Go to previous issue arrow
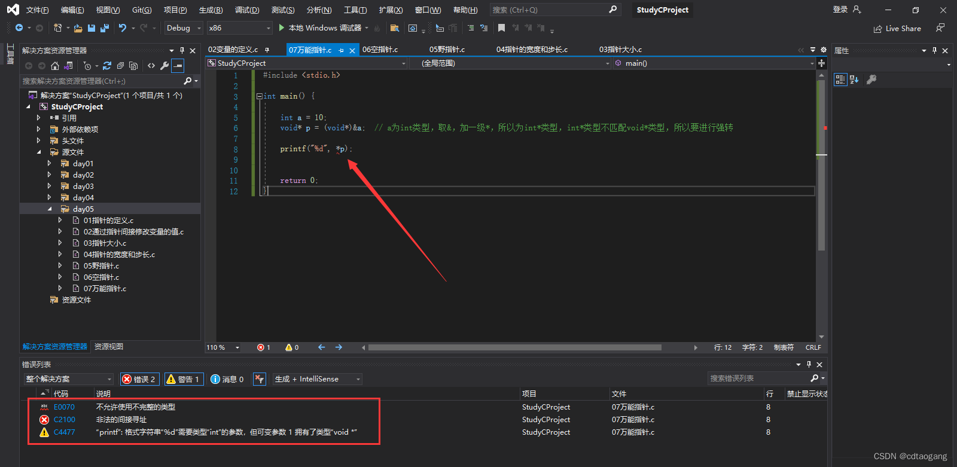Image resolution: width=957 pixels, height=467 pixels. click(321, 347)
